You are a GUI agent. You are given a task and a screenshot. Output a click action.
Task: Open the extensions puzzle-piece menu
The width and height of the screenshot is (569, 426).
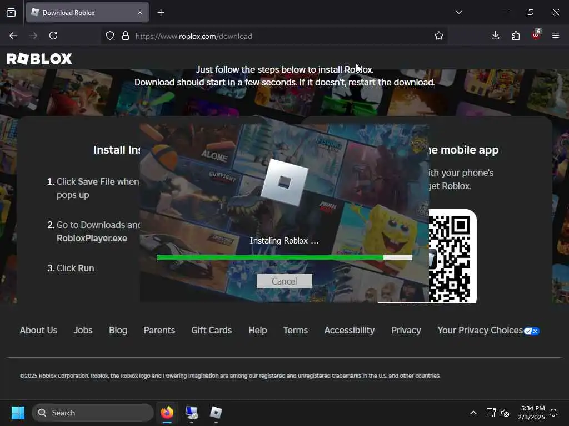tap(516, 35)
